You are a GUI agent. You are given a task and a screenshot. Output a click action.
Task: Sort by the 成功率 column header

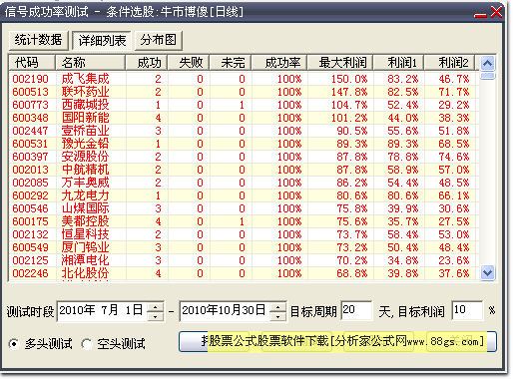click(x=279, y=63)
